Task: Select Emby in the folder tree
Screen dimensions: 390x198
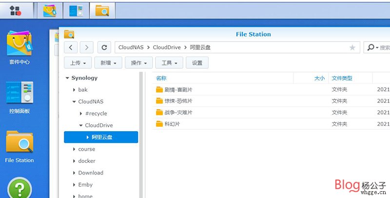Action: tap(85, 184)
